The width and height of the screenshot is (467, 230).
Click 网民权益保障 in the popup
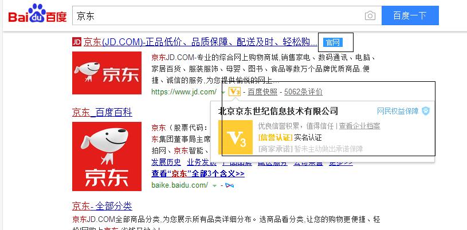(398, 111)
